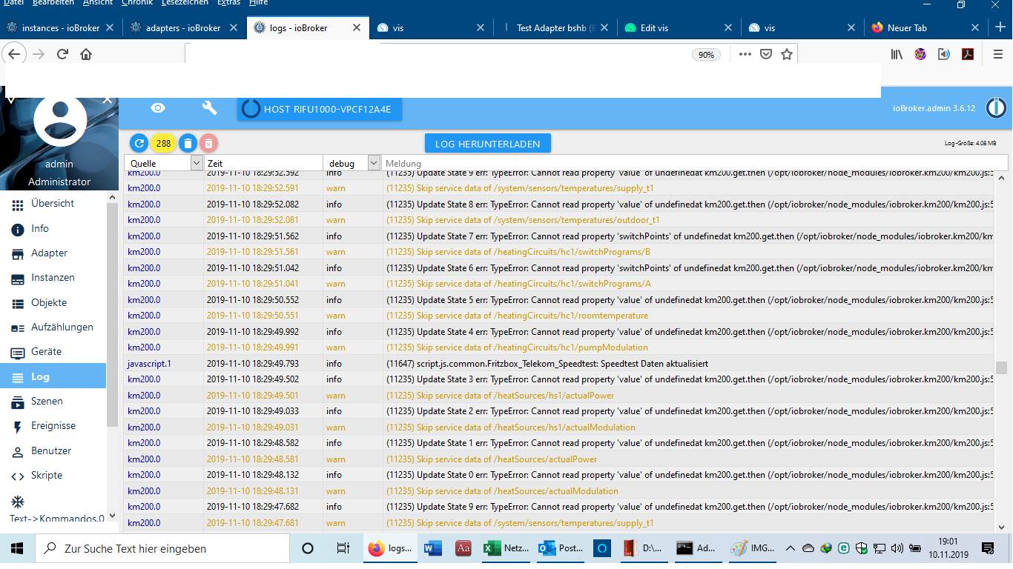1013x569 pixels.
Task: Open Word from the taskbar
Action: click(432, 548)
